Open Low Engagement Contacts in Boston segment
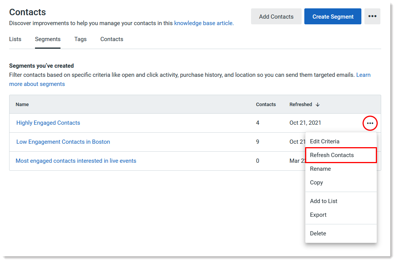 [63, 141]
